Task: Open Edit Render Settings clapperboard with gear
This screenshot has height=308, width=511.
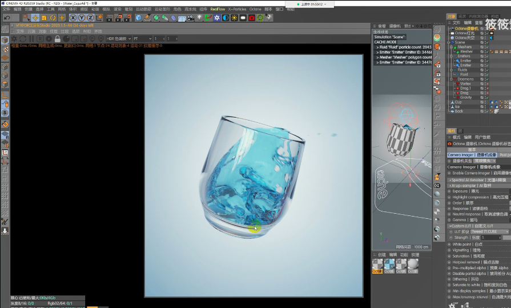Action: tap(128, 18)
